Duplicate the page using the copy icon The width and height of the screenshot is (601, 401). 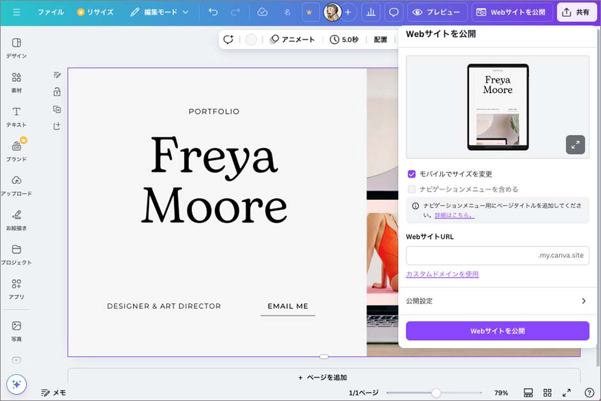pyautogui.click(x=57, y=109)
